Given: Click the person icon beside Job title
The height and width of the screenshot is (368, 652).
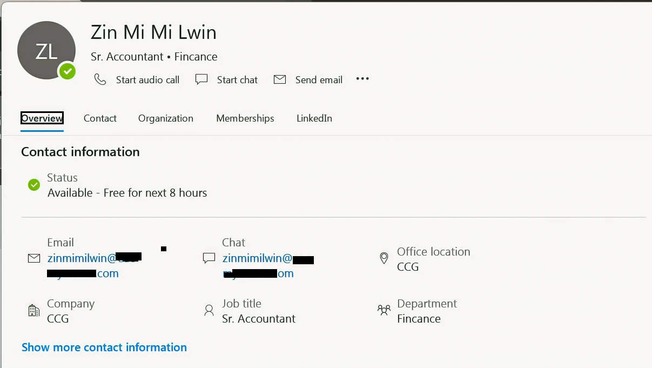Looking at the screenshot, I should 209,310.
